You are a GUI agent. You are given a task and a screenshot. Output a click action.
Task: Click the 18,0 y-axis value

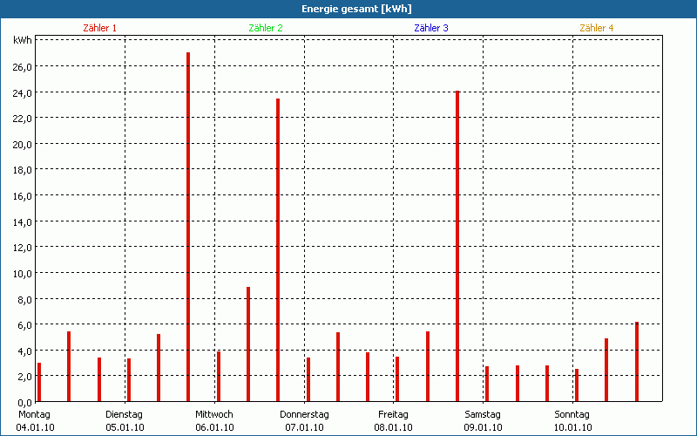23,170
